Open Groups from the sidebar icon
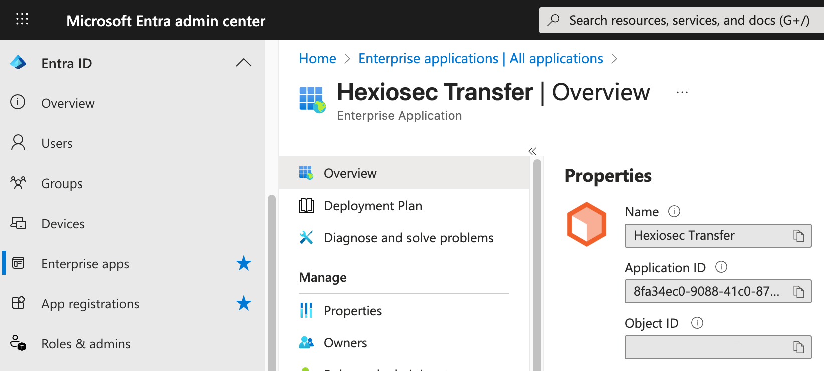 click(18, 183)
